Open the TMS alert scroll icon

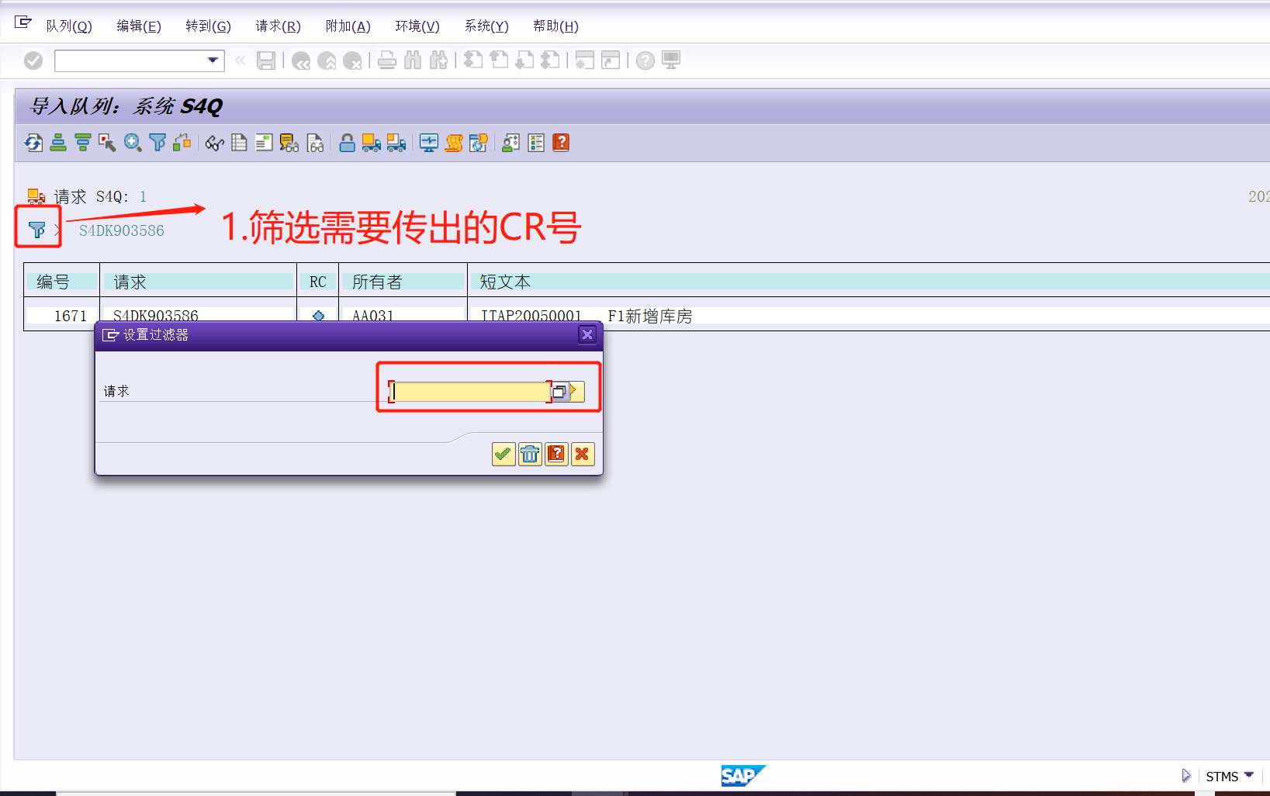[x=453, y=143]
